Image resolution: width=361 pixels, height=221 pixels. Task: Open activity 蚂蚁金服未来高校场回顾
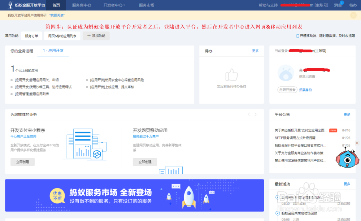tap(299, 213)
